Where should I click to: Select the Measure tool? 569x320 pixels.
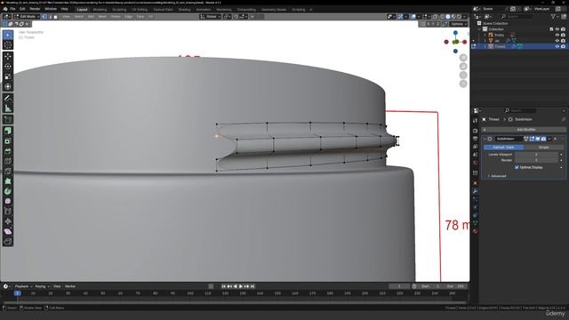[8, 108]
